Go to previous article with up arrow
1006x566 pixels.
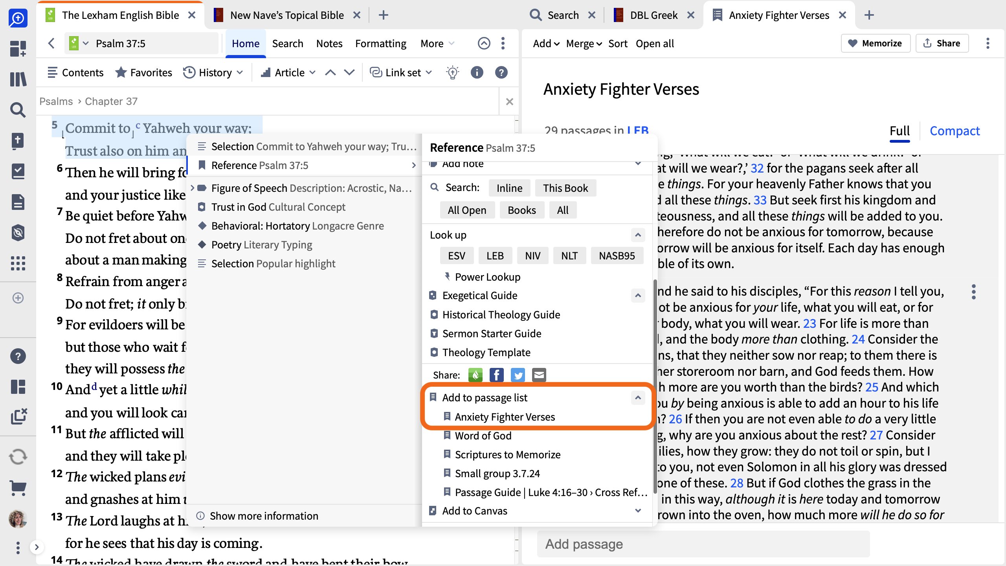point(330,72)
